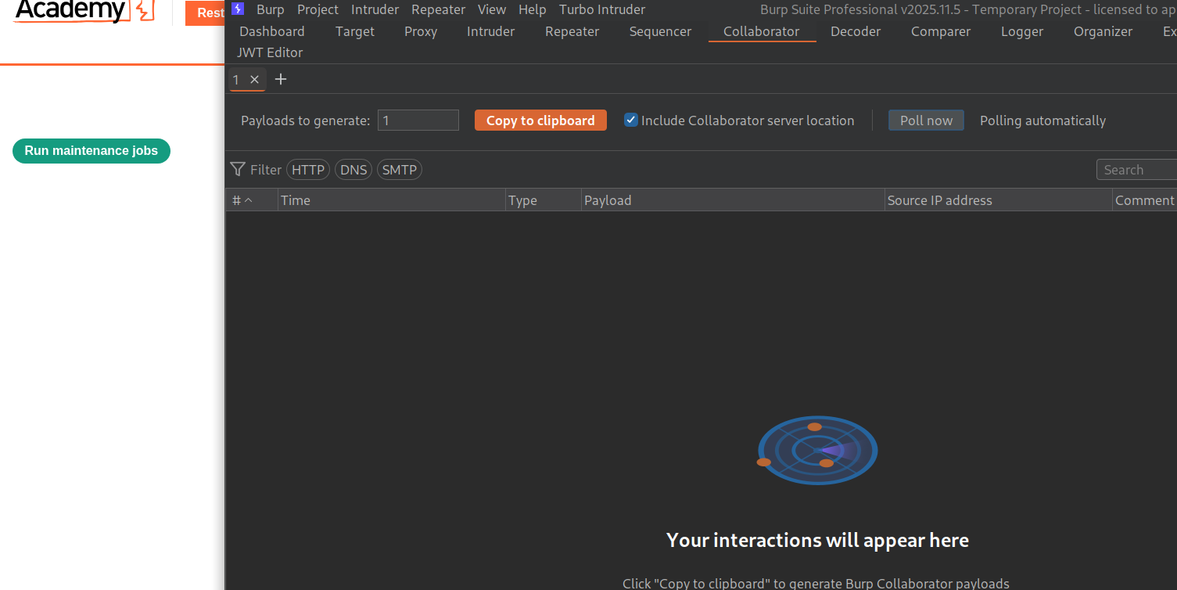
Task: Toggle the DNS filter chip
Action: click(353, 170)
